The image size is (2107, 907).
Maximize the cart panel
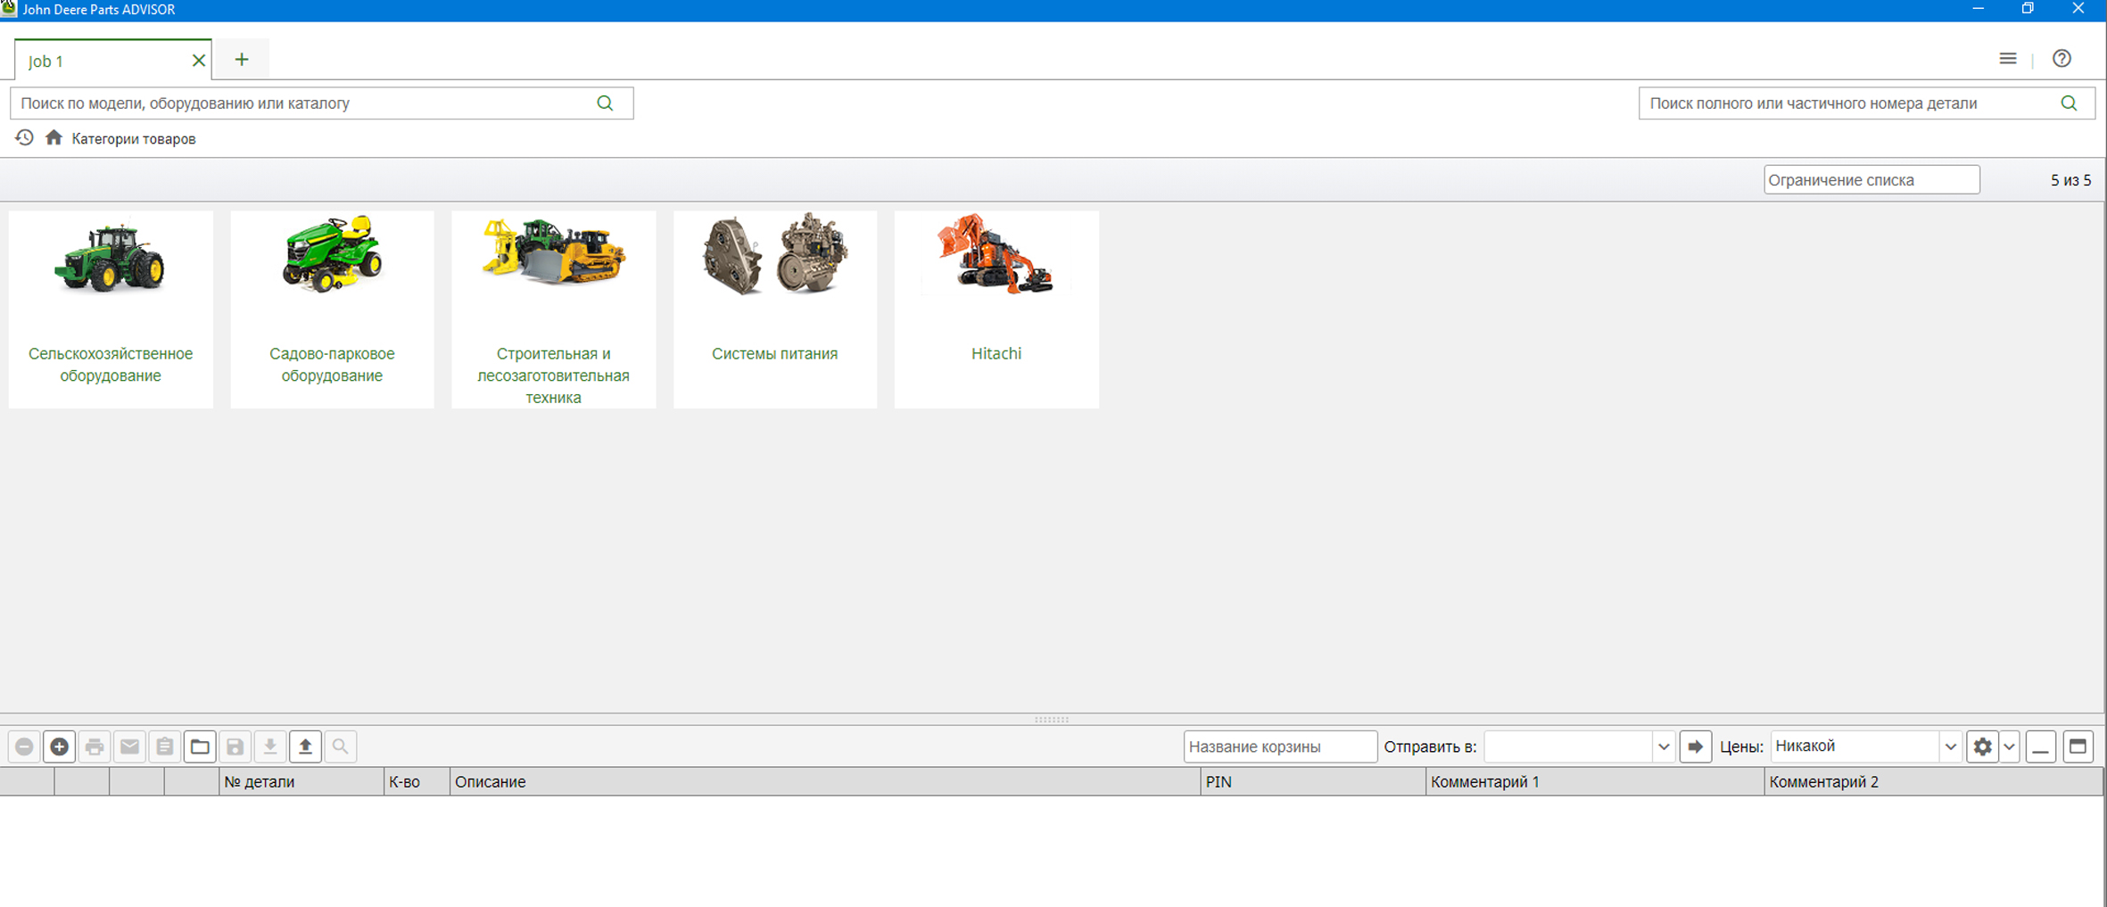pos(2078,746)
